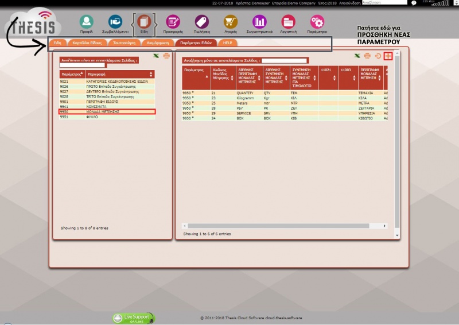Click the Live Support offline button
Viewport: 459px width, 325px height.
point(134,317)
